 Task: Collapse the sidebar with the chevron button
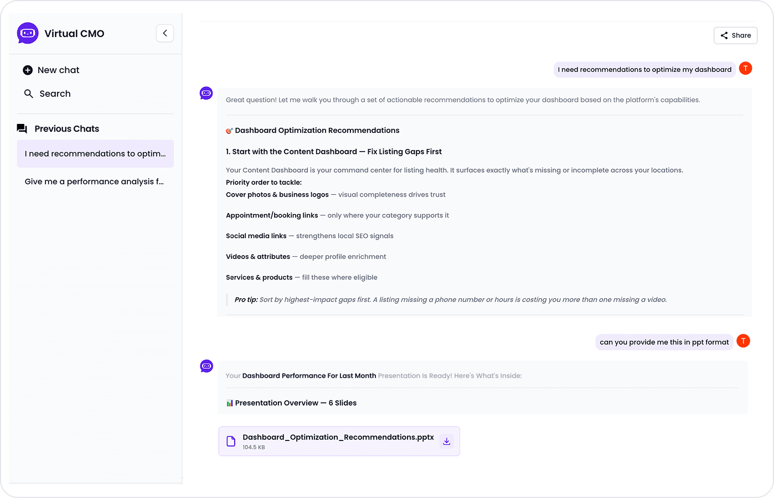coord(165,33)
